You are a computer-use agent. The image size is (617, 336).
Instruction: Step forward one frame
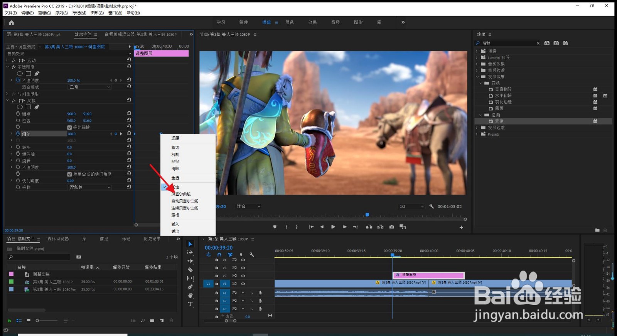pos(345,227)
